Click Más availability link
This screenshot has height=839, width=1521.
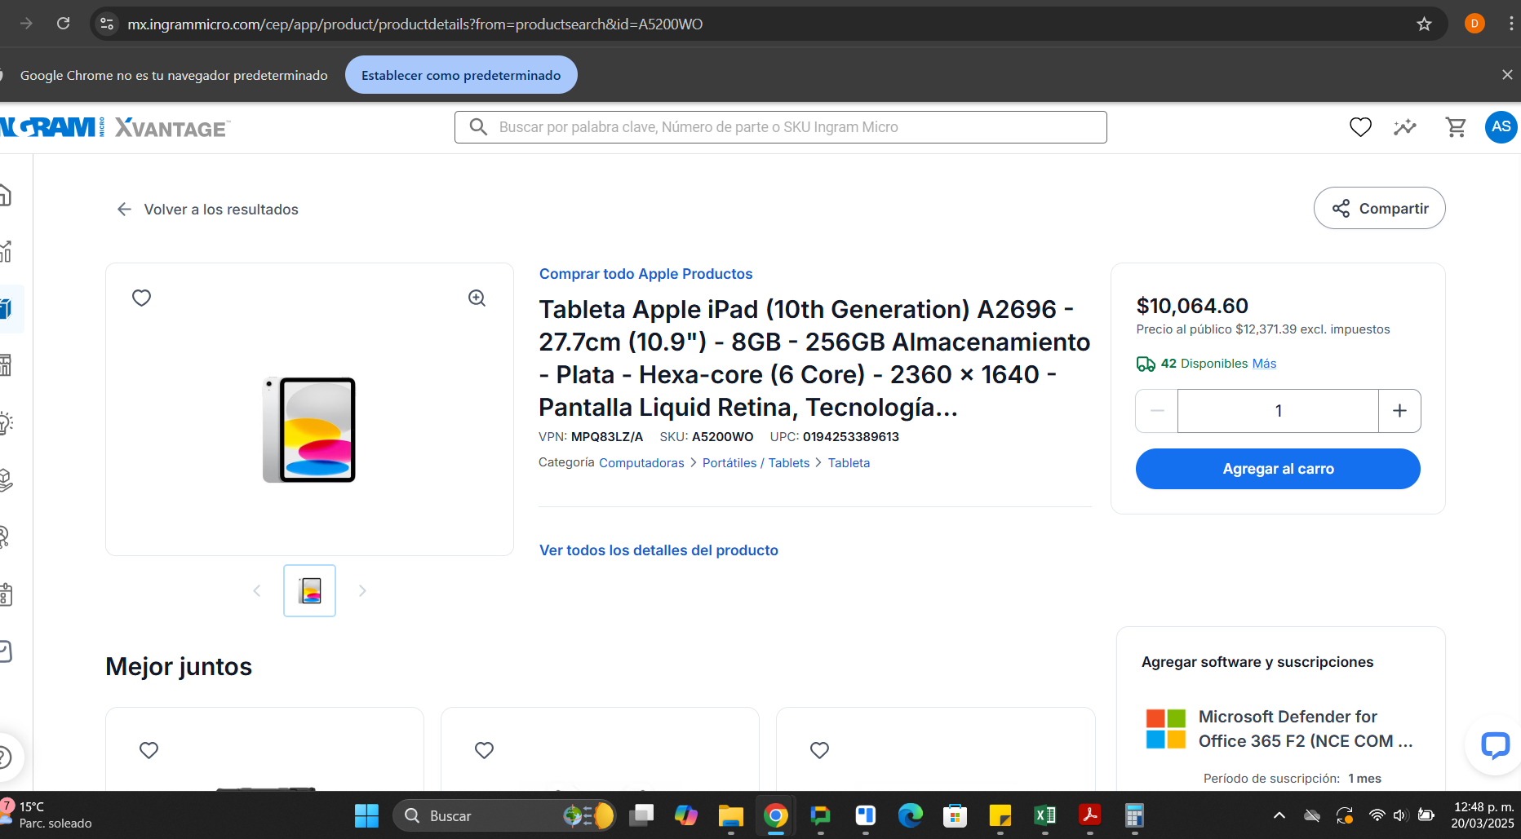point(1264,364)
